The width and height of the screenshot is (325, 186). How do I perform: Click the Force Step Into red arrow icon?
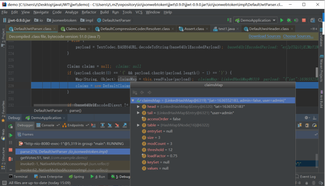point(117,125)
